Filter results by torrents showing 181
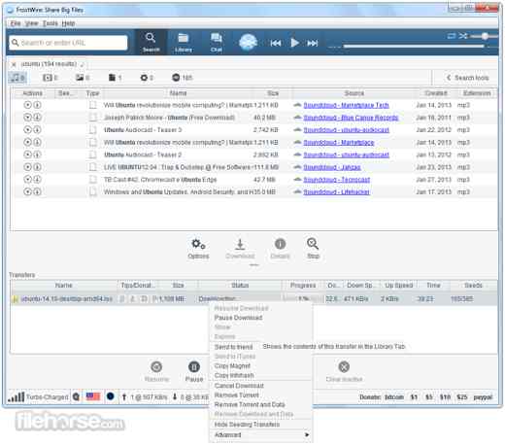This screenshot has width=505, height=446. pyautogui.click(x=182, y=78)
